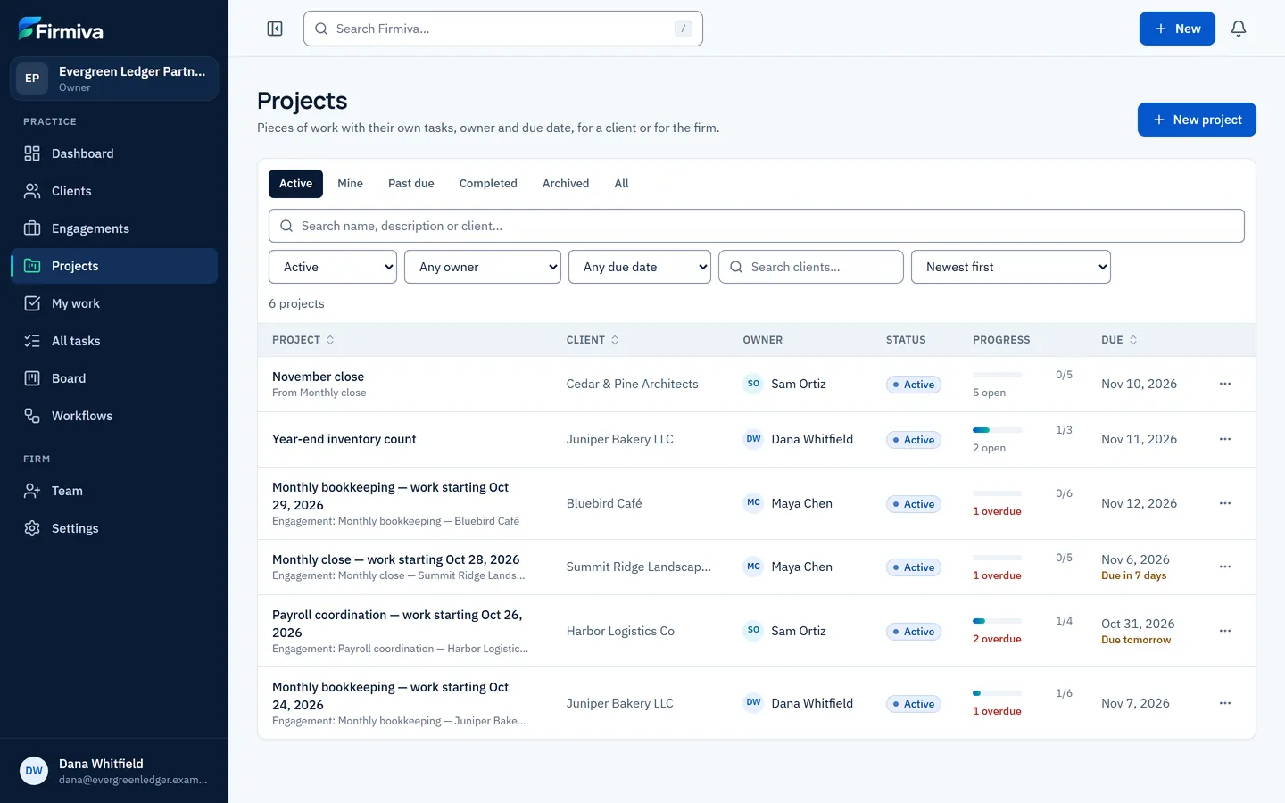Screen dimensions: 1285x803
Task: Switch to the All tab
Action: pyautogui.click(x=621, y=184)
